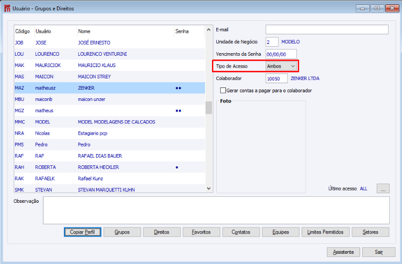
Task: Click the ellipsis button near Último acesso
Action: pos(383,188)
